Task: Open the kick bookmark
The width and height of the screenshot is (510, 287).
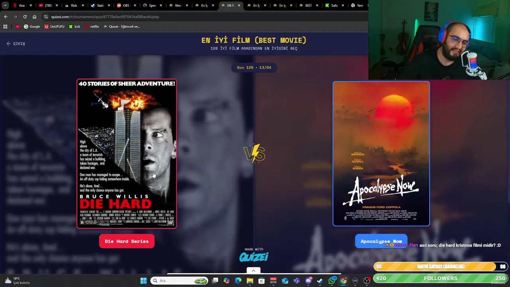Action: [75, 27]
